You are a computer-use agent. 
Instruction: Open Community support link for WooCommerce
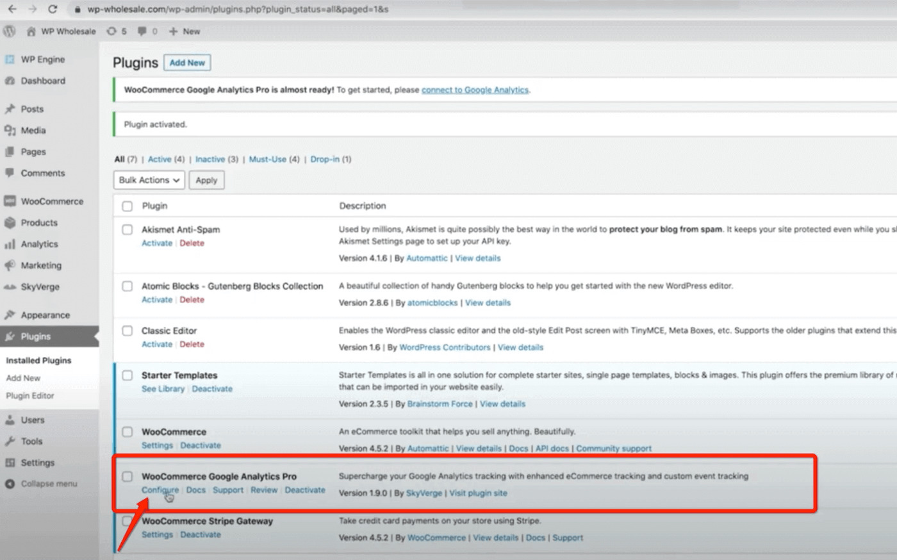click(x=614, y=449)
